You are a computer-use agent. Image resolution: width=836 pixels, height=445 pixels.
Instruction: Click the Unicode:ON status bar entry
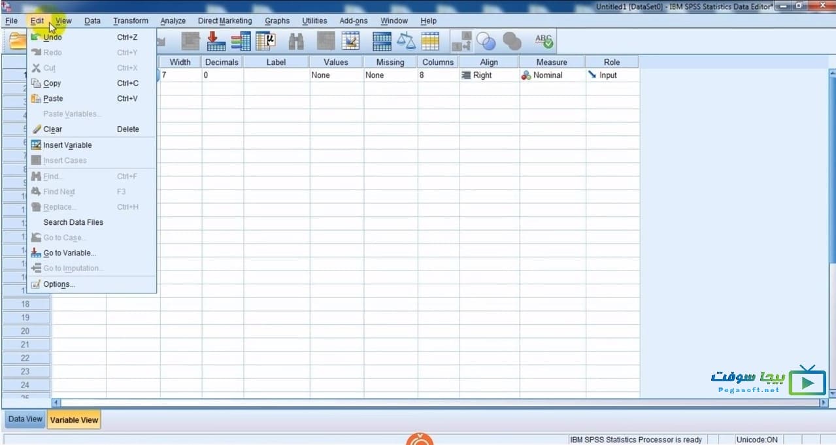(757, 440)
